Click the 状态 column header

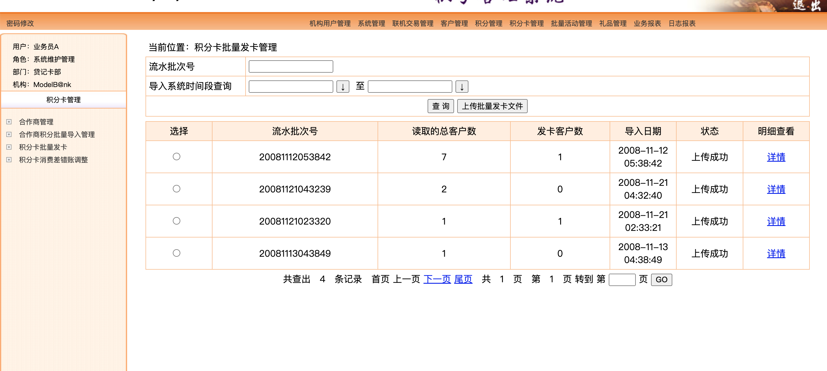pos(709,131)
